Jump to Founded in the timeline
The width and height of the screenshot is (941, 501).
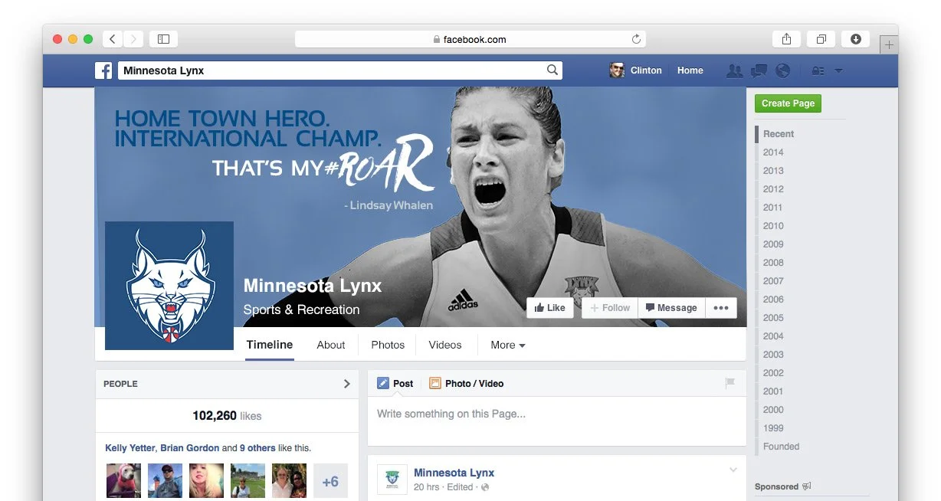click(781, 447)
